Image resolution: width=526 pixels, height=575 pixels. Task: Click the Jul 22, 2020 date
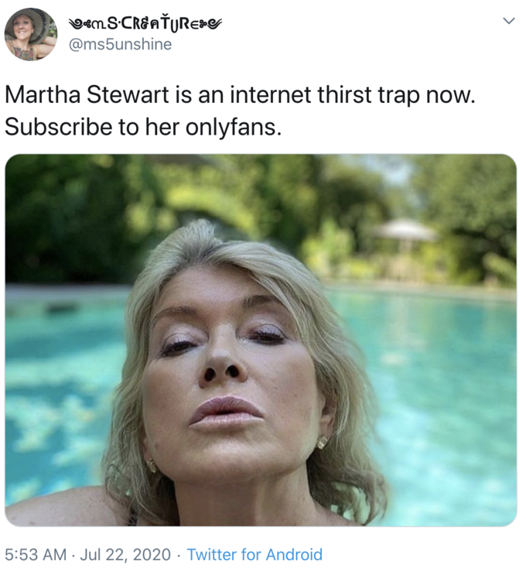pyautogui.click(x=125, y=554)
